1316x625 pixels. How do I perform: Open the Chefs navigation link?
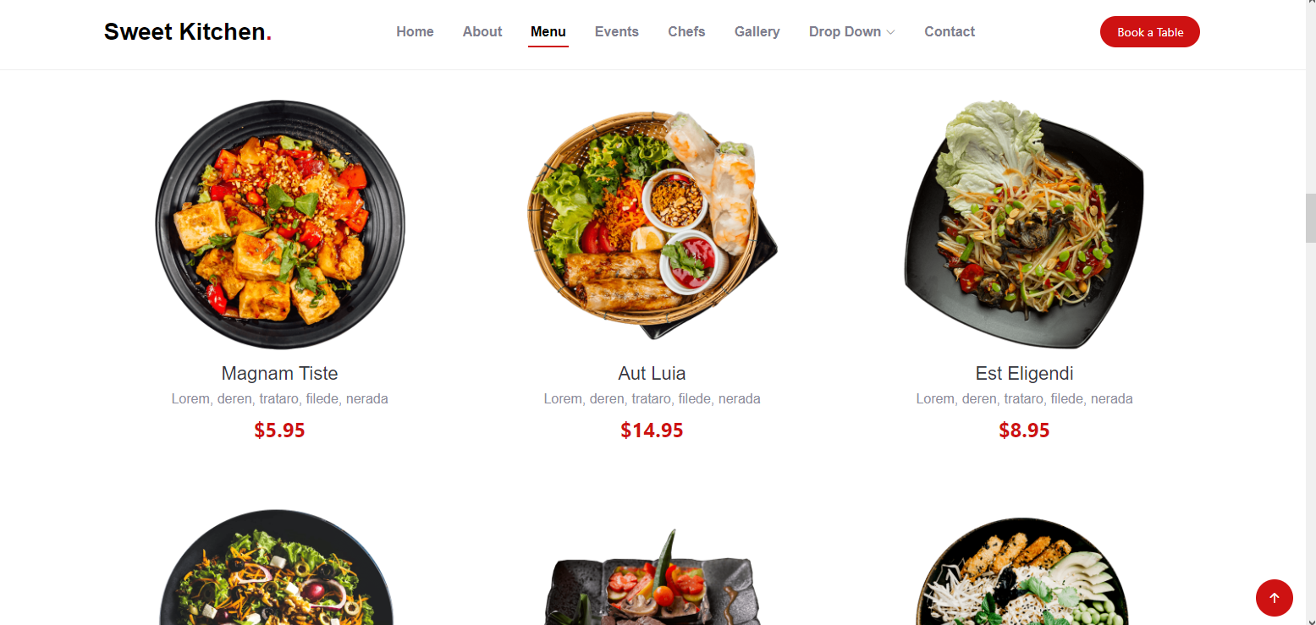point(686,31)
